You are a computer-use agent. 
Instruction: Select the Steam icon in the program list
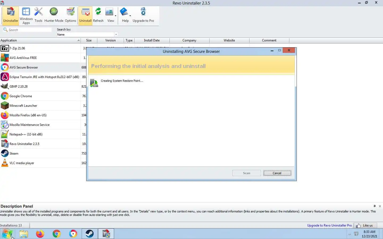[x=5, y=153]
